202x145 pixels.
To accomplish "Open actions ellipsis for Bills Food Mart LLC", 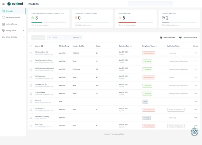I will coord(196,53).
